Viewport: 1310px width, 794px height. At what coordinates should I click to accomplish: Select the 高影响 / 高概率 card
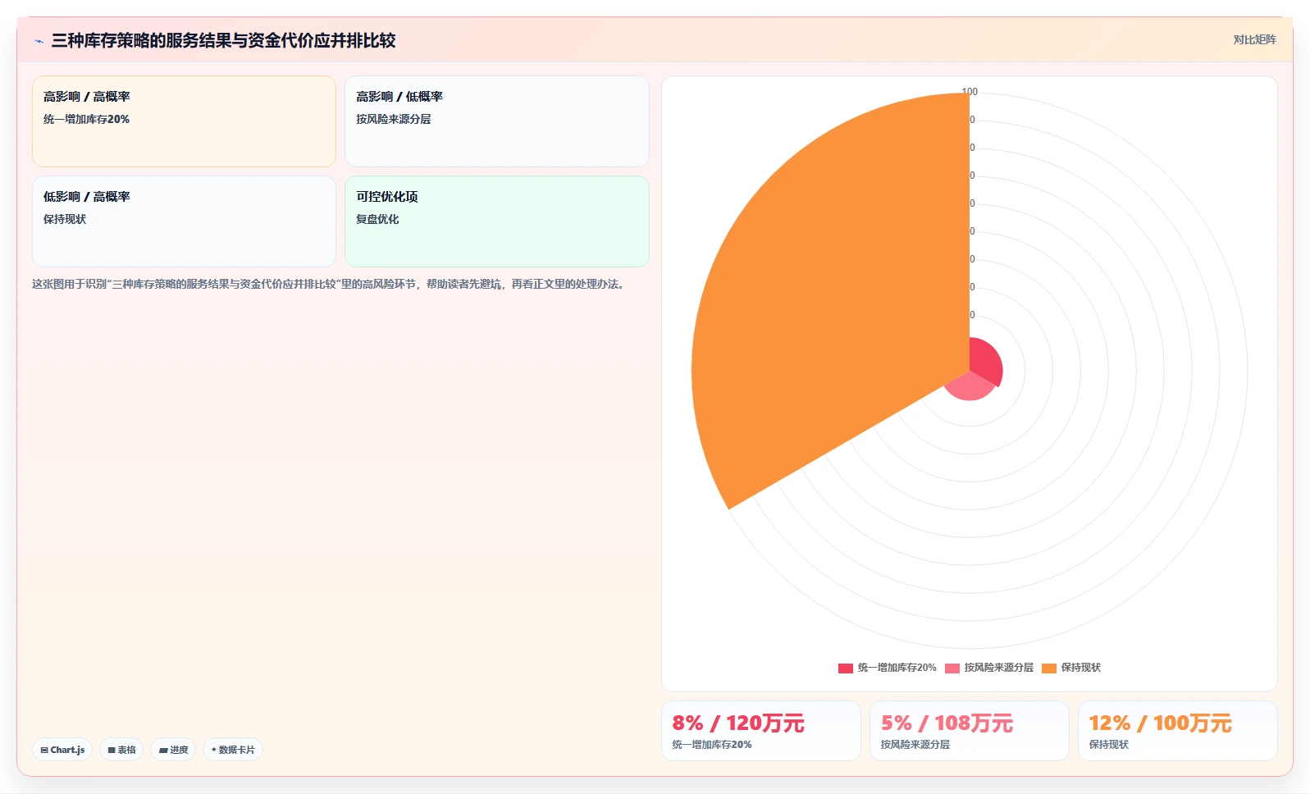coord(184,121)
